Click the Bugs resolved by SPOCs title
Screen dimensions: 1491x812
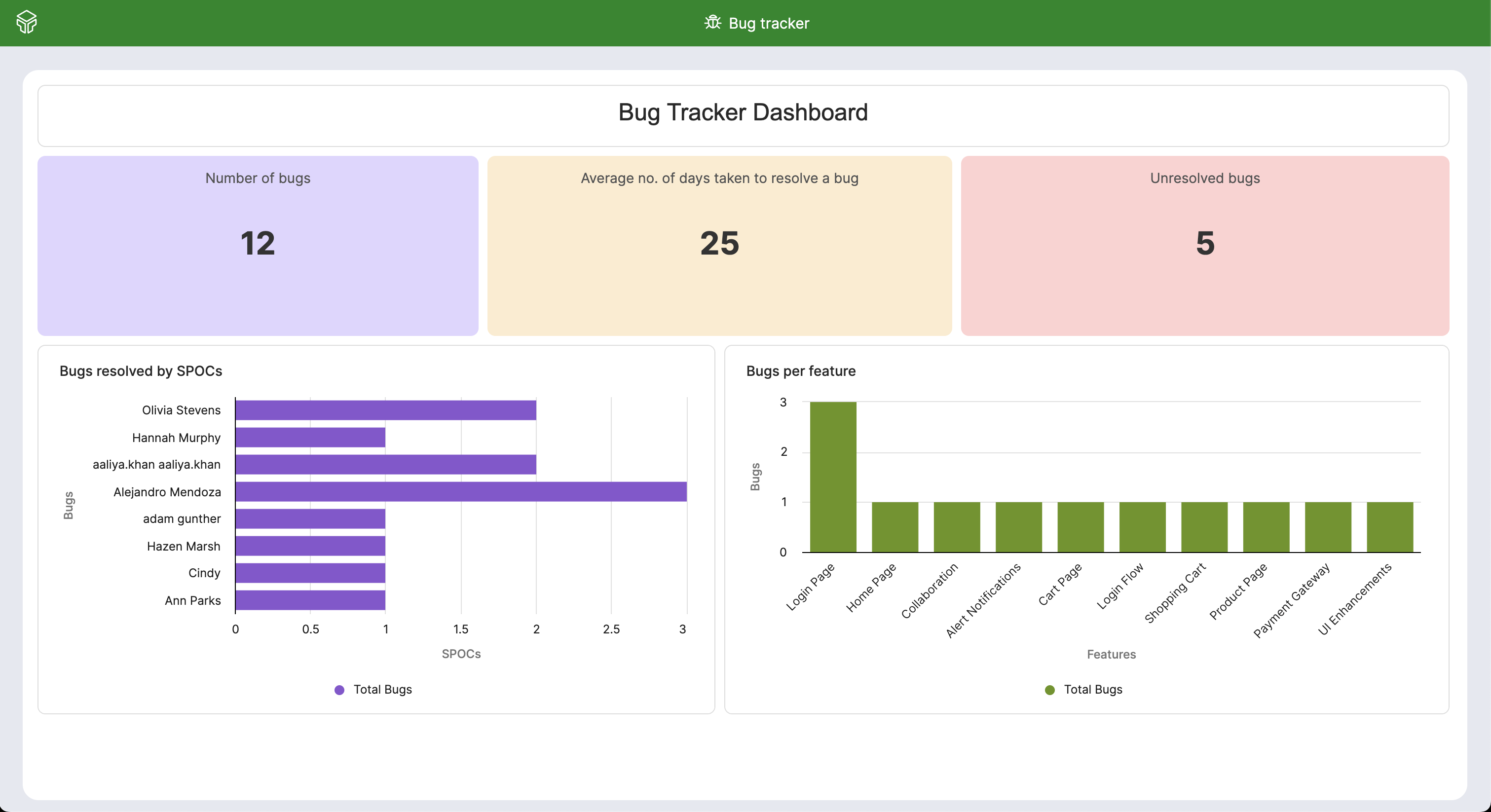tap(141, 371)
